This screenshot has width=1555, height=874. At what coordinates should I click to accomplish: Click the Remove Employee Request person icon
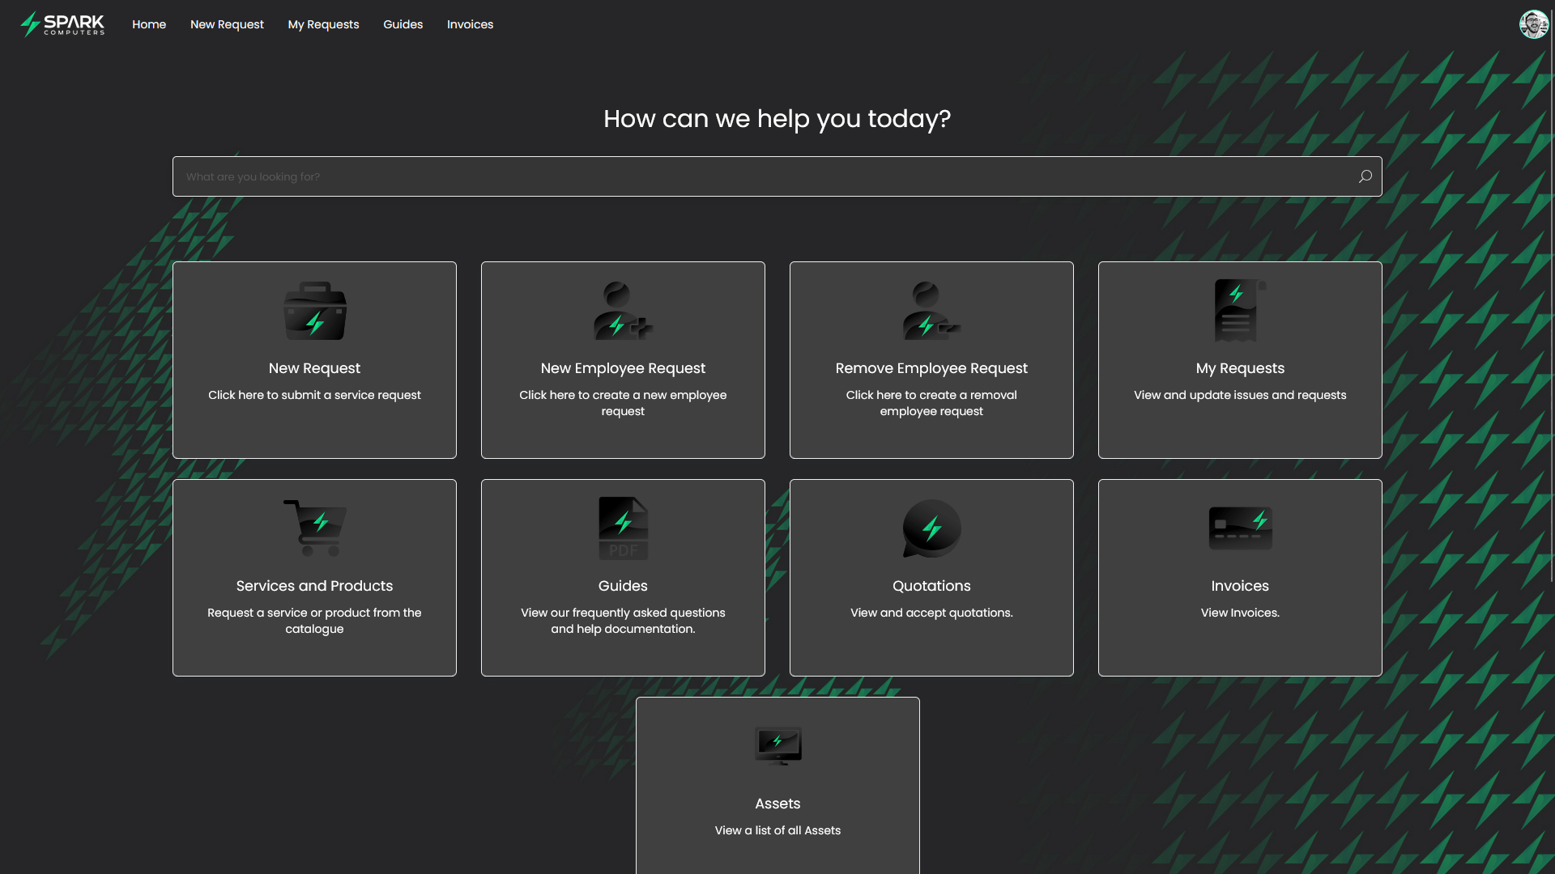click(x=931, y=311)
